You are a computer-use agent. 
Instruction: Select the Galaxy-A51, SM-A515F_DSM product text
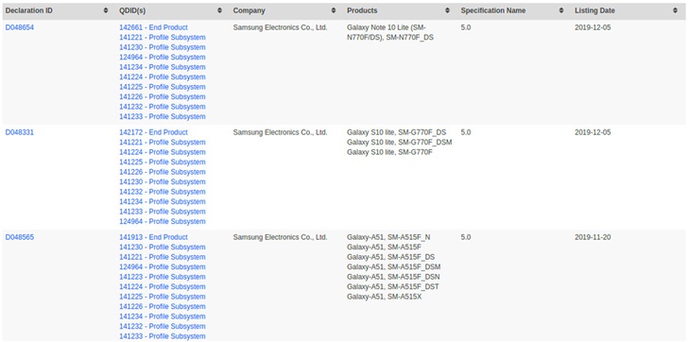click(393, 266)
